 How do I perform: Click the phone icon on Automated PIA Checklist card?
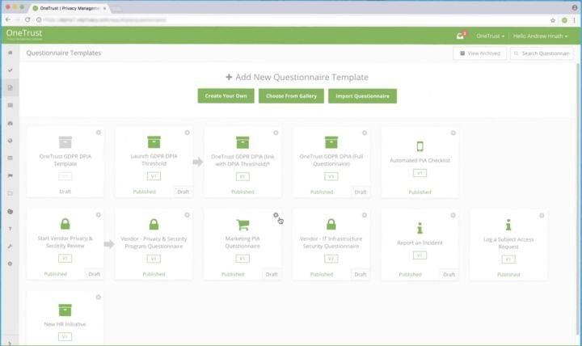pyautogui.click(x=420, y=146)
